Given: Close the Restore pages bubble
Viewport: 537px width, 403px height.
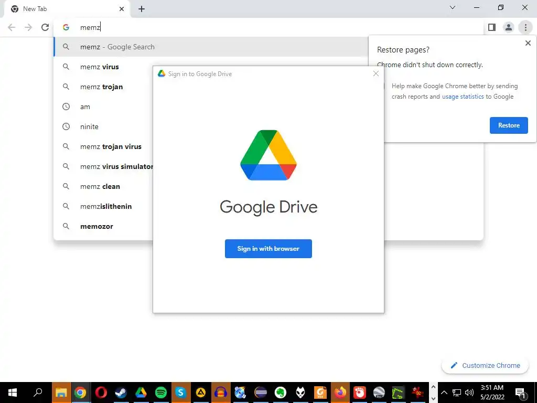Looking at the screenshot, I should [x=528, y=43].
